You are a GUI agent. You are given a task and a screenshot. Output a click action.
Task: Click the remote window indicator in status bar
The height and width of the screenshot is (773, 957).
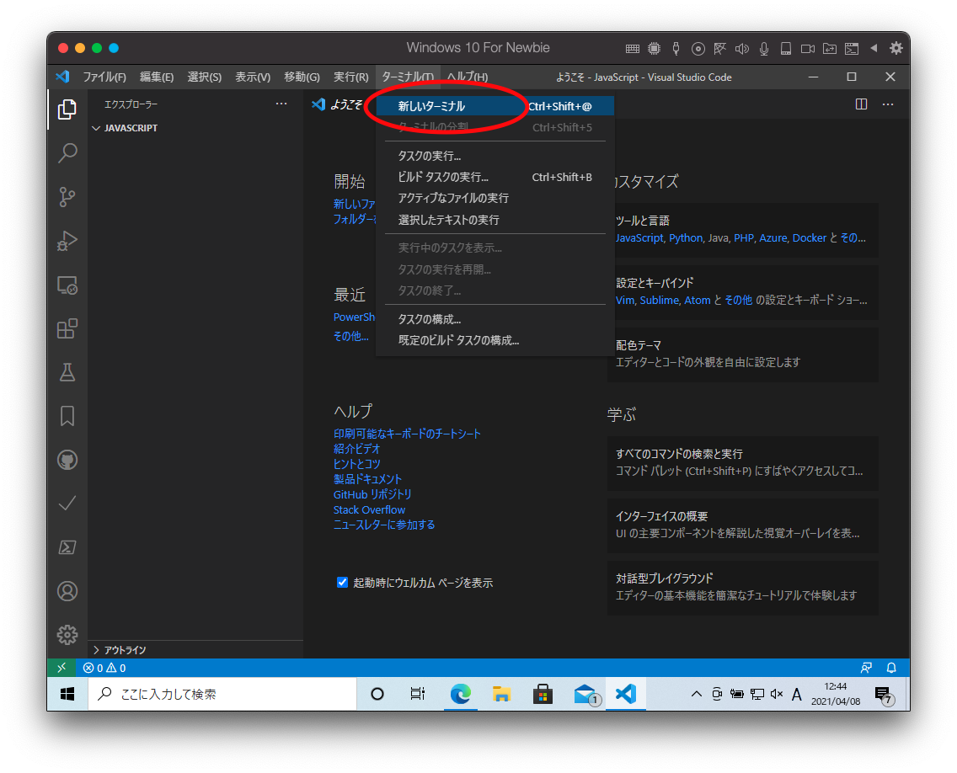61,668
